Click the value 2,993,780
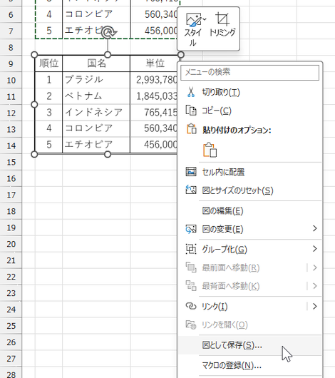Screen dimensions: 335x378 click(157, 80)
